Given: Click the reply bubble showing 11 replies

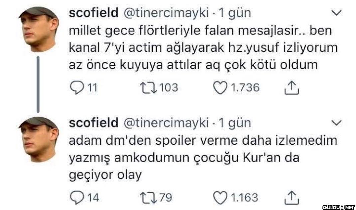Looking at the screenshot, I should point(76,88).
